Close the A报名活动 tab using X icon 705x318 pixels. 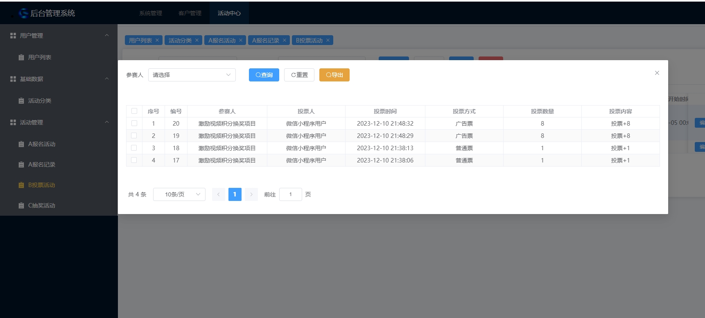(x=241, y=40)
